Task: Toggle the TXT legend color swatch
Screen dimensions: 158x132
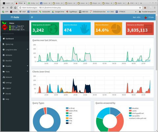Action: coord(67,123)
